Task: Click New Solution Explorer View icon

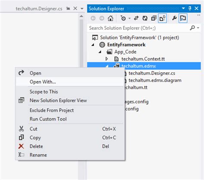Action: click(21, 100)
